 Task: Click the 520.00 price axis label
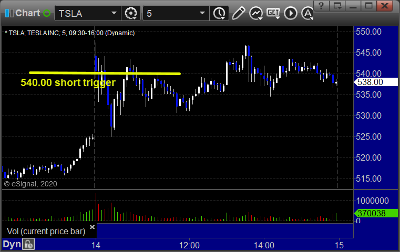pos(368,157)
